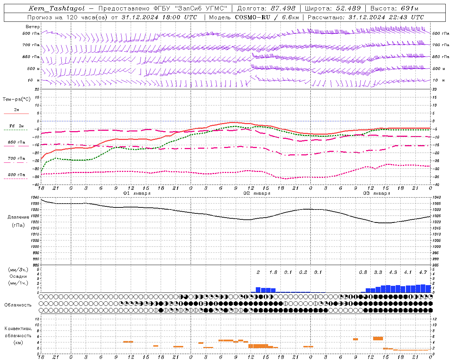Click the 4.7 precipitation total value
Image resolution: width=451 pixels, height=360 pixels.
(x=423, y=272)
